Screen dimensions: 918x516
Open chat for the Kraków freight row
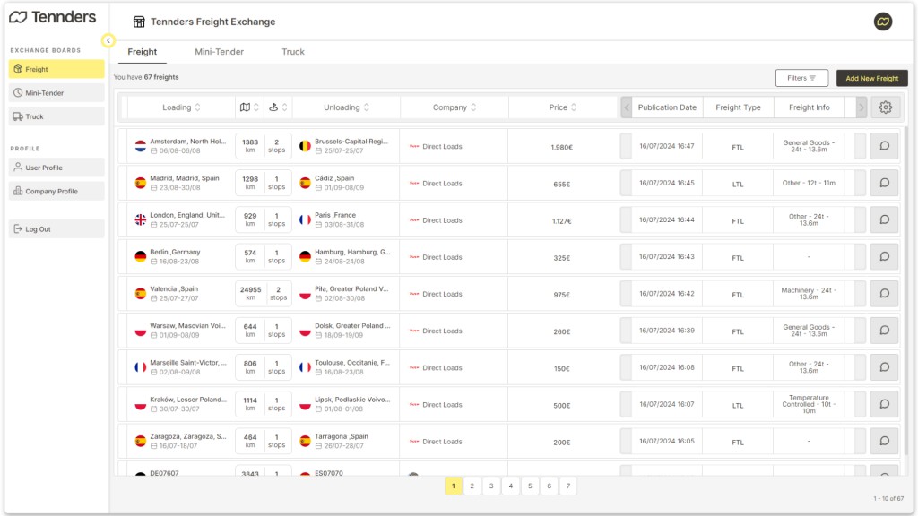[885, 404]
